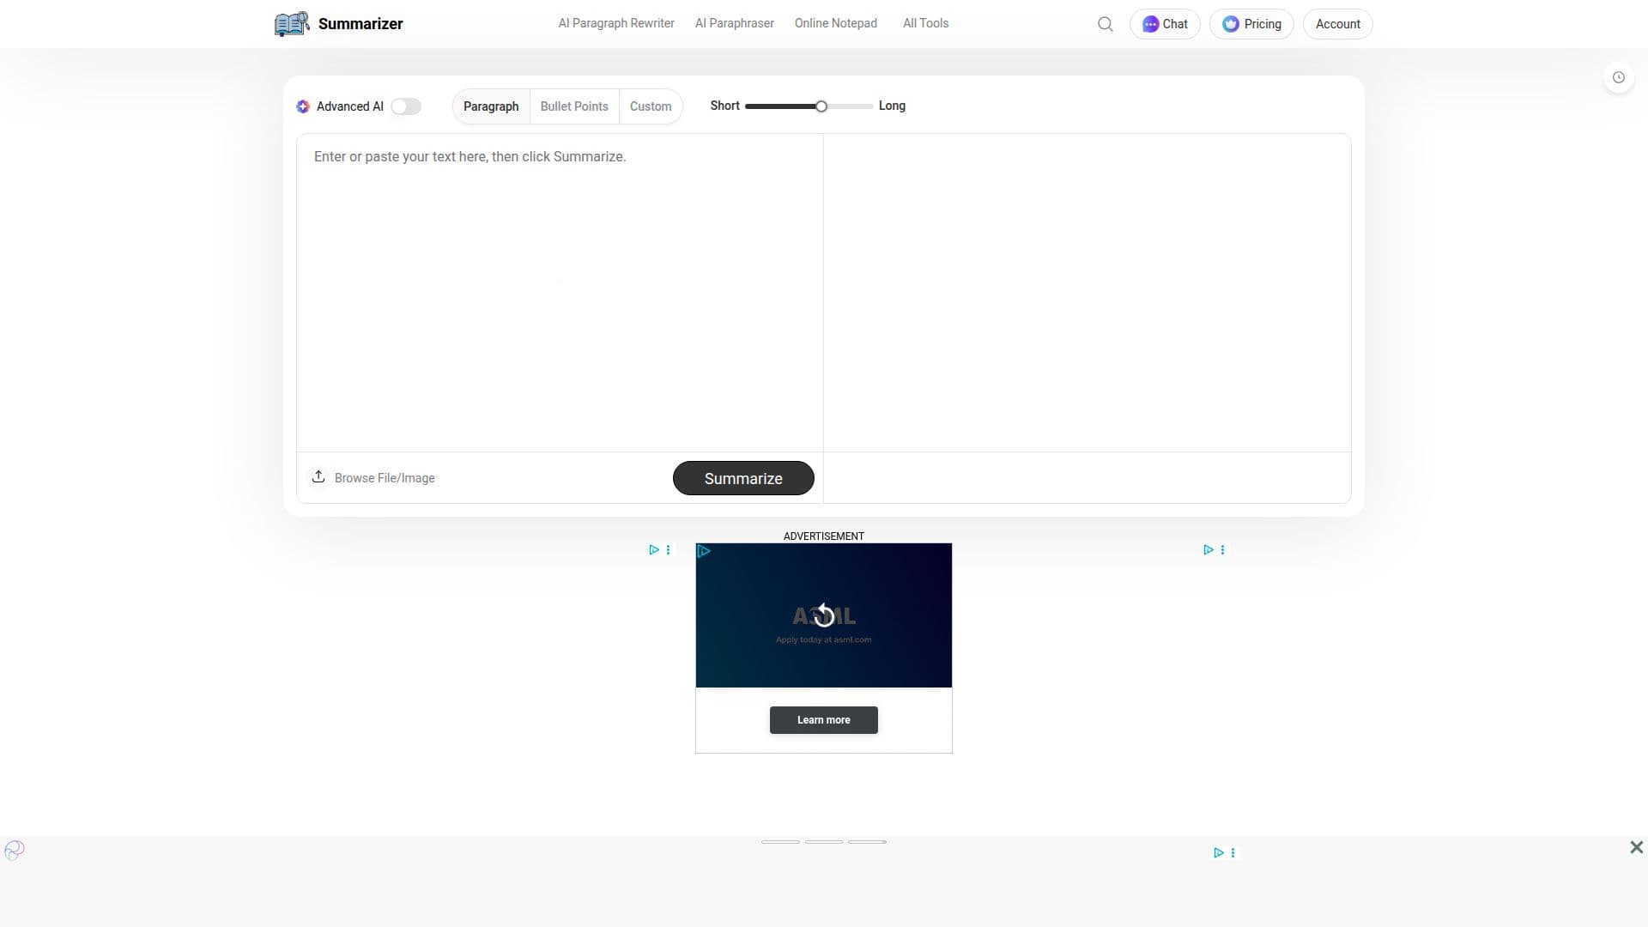Replay the ASML ad video

(x=824, y=615)
